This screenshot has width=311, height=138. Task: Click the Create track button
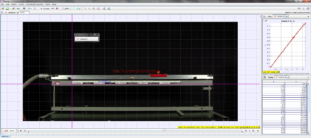(45, 9)
